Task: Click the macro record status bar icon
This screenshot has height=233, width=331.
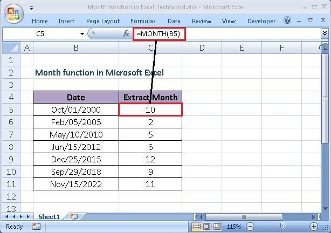Action: (36, 227)
